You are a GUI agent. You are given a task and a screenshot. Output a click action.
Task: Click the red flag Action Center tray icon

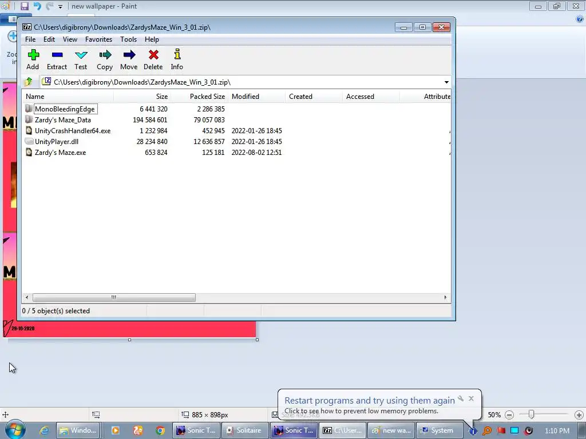click(501, 430)
